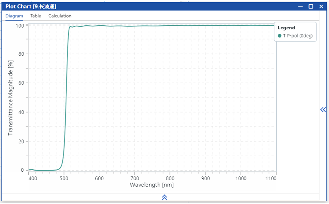Click the 60 tick on transmittance axis
This screenshot has height=204, width=329.
click(x=21, y=83)
